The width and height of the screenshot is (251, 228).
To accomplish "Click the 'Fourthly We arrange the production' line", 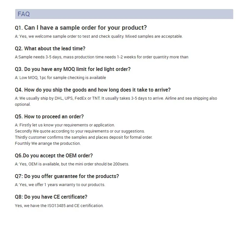I will point(48,144).
